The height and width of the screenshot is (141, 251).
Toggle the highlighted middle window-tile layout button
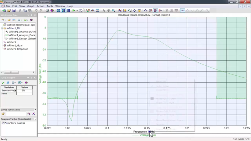[x=63, y=10]
